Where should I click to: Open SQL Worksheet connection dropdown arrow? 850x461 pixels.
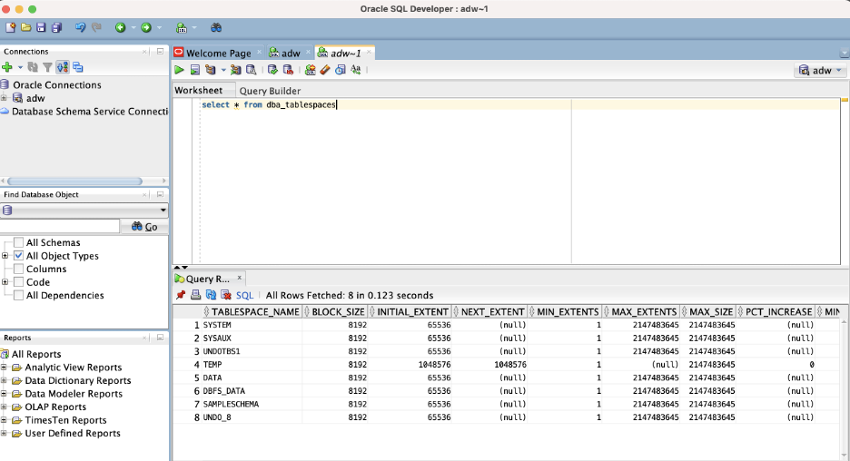194,27
